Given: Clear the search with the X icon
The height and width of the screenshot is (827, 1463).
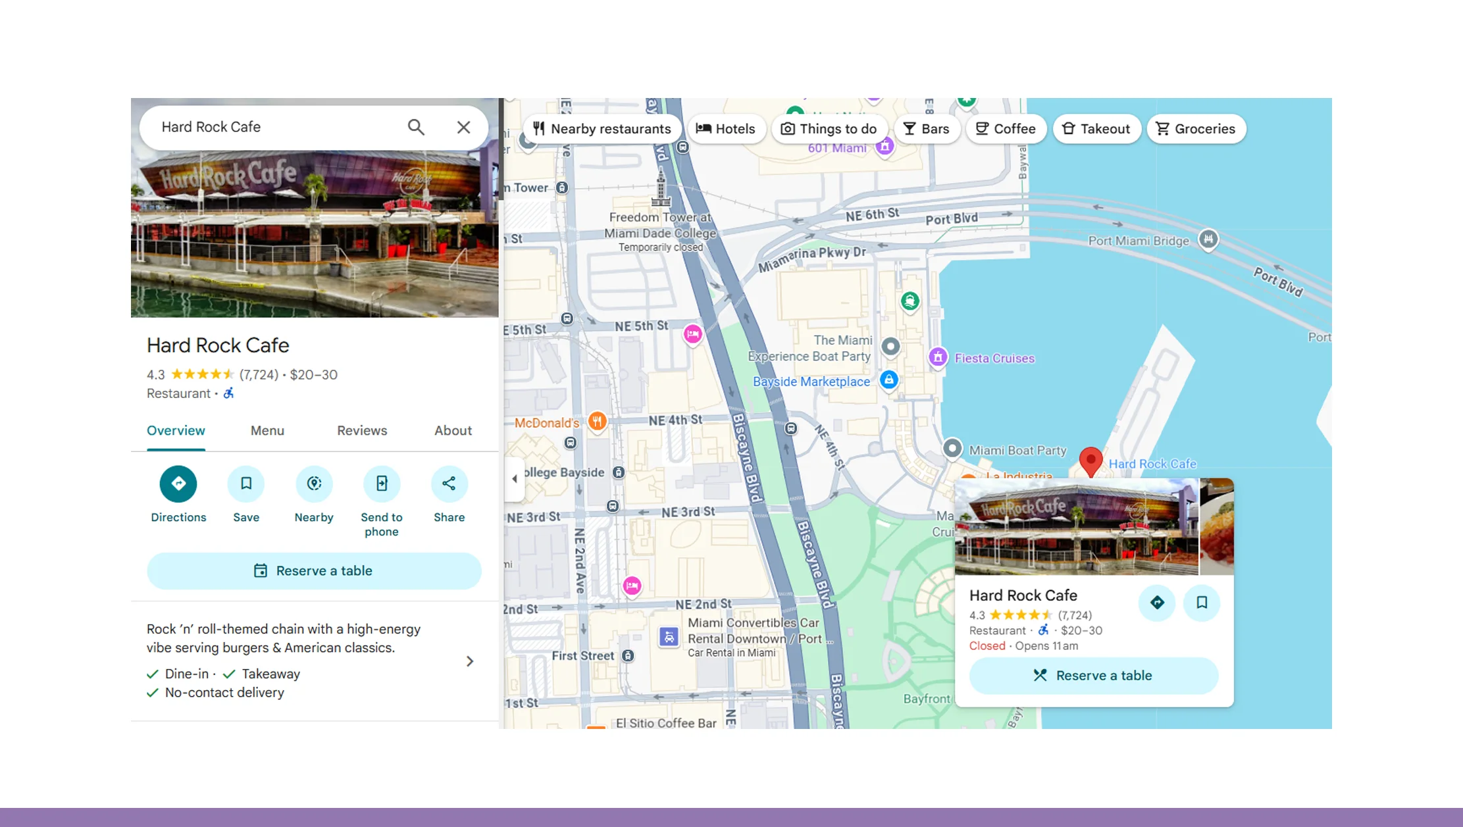Looking at the screenshot, I should point(464,126).
